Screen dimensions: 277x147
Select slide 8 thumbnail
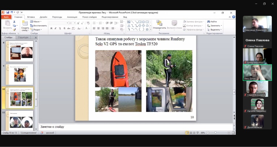click(x=19, y=51)
